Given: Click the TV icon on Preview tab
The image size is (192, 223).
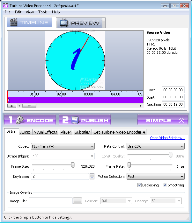Looking at the screenshot, I should click(64, 23).
